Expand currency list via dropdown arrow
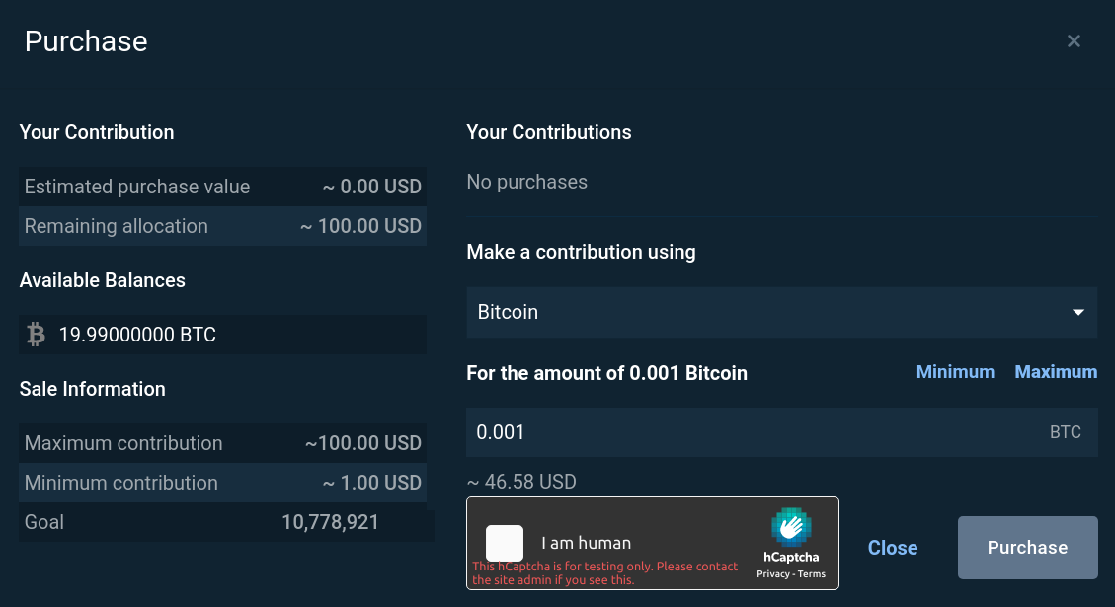 [1078, 312]
